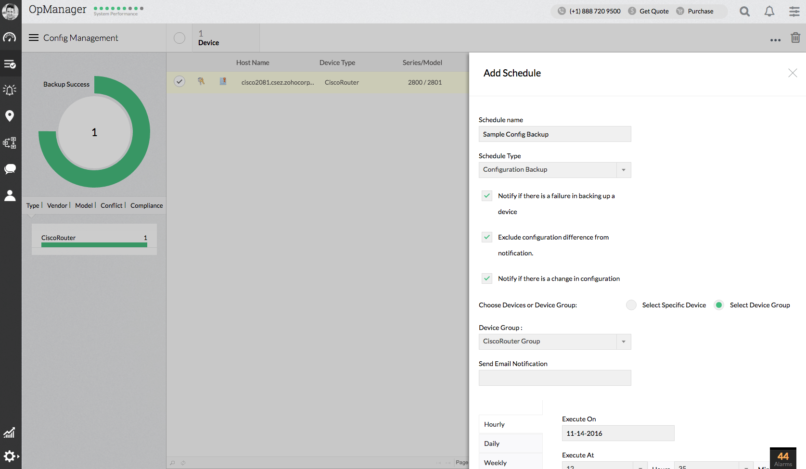Open the workflow devices sidebar icon
The image size is (806, 469).
(x=10, y=143)
